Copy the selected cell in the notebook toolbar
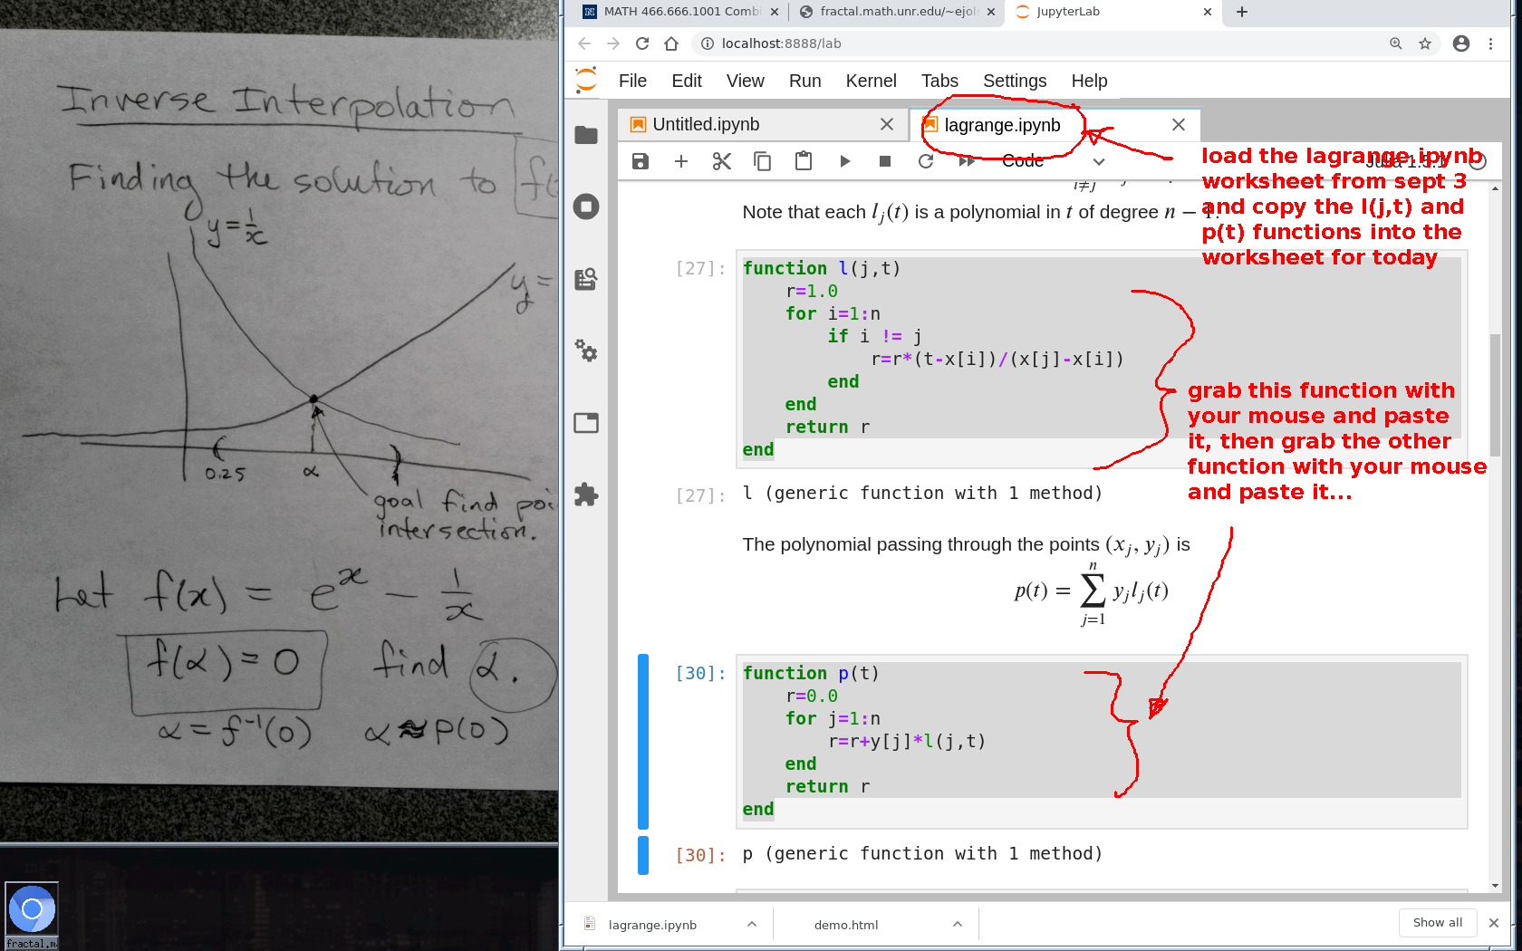 coord(763,161)
